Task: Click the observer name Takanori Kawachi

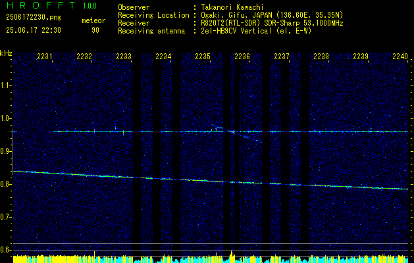Action: click(232, 7)
